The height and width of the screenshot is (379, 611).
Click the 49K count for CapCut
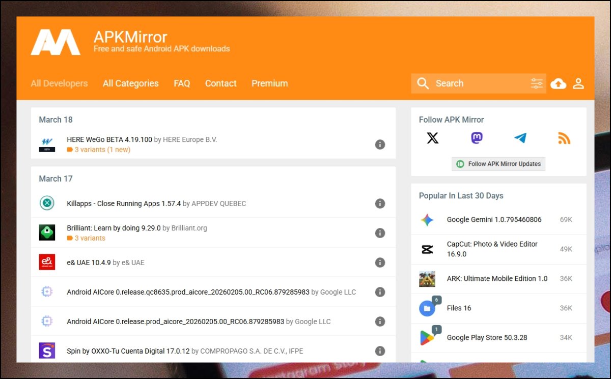[x=566, y=249]
